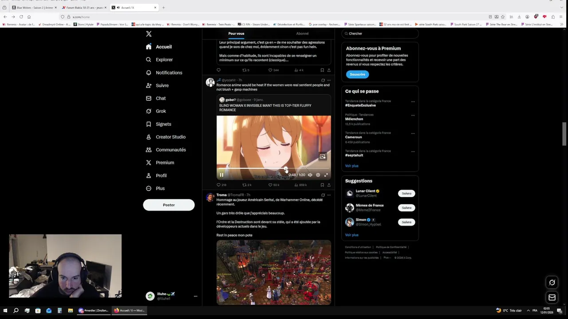Open Signets bookmarks page
The height and width of the screenshot is (319, 568).
point(158,124)
